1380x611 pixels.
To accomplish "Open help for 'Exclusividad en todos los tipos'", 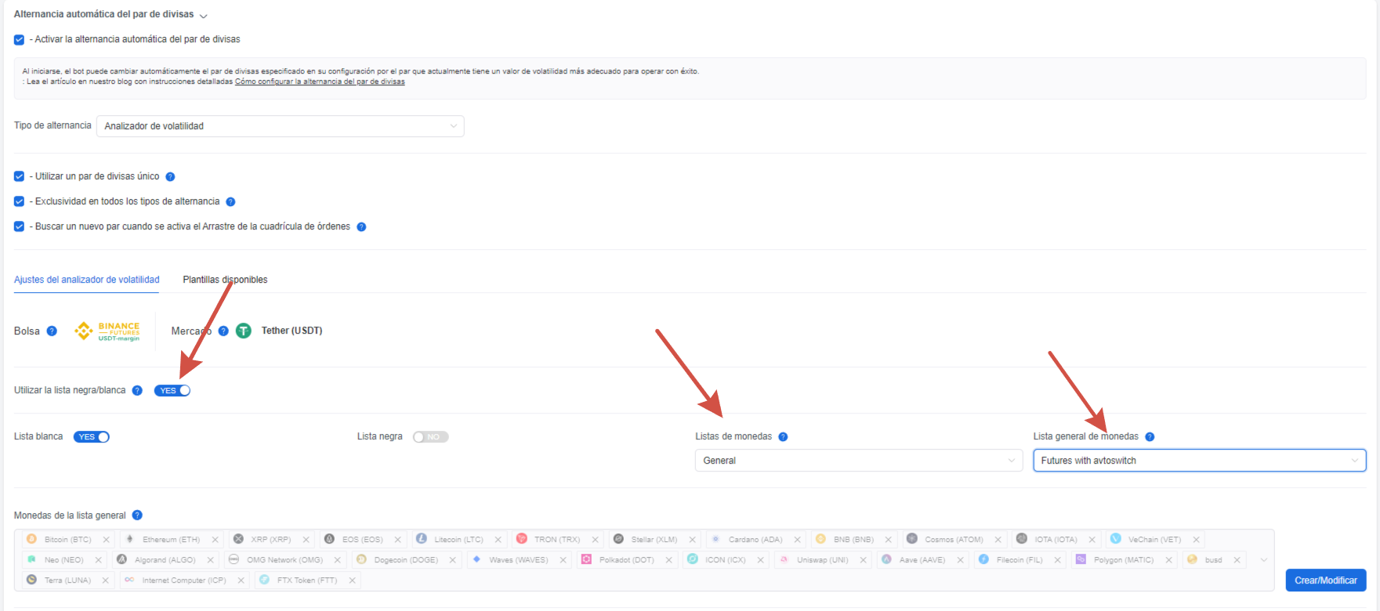I will click(230, 202).
